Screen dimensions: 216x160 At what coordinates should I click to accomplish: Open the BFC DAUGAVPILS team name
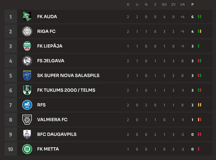(x=57, y=134)
